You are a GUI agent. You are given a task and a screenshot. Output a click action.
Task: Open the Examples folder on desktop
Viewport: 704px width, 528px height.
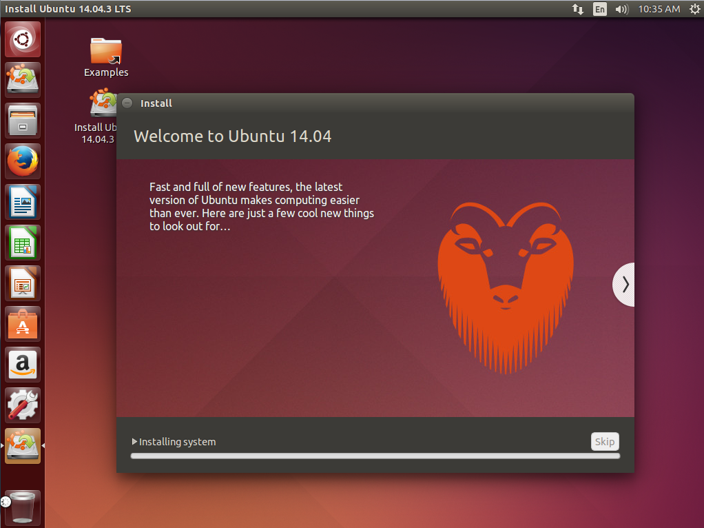(x=106, y=57)
